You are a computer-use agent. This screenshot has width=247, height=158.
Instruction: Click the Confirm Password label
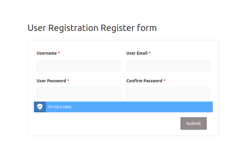tap(144, 81)
